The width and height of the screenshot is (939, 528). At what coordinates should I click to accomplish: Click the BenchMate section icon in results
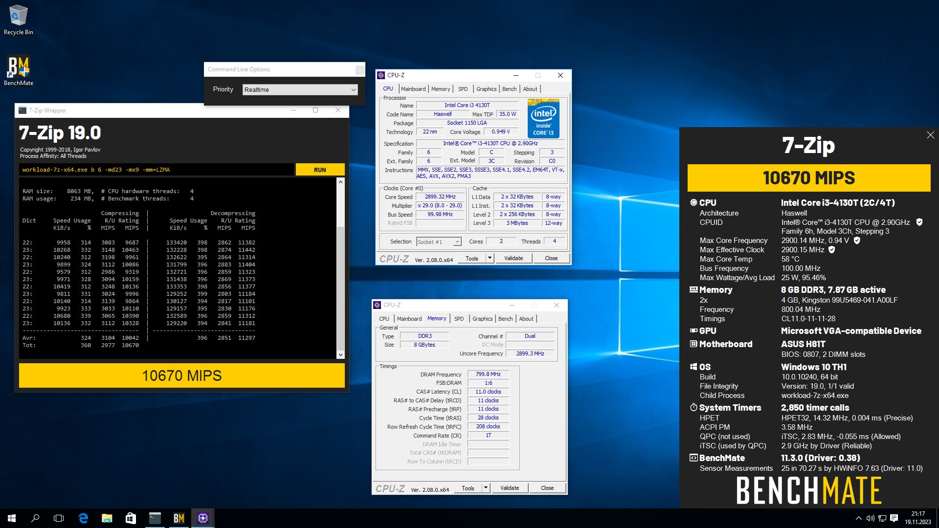coord(693,458)
